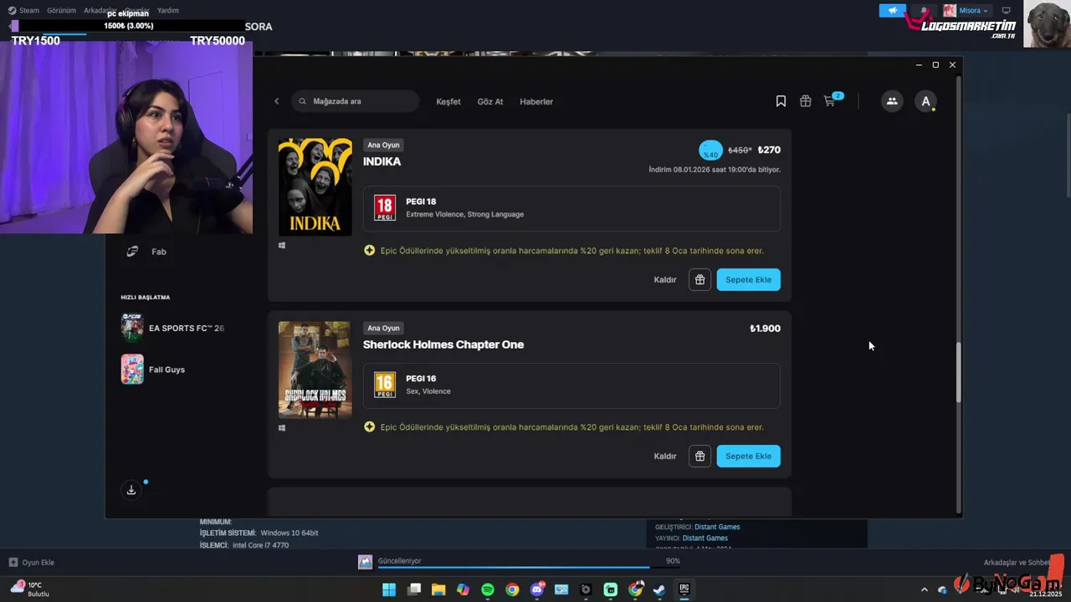The image size is (1071, 602).
Task: Open the weather widget showing 10°C Bulutlu
Action: pyautogui.click(x=30, y=589)
